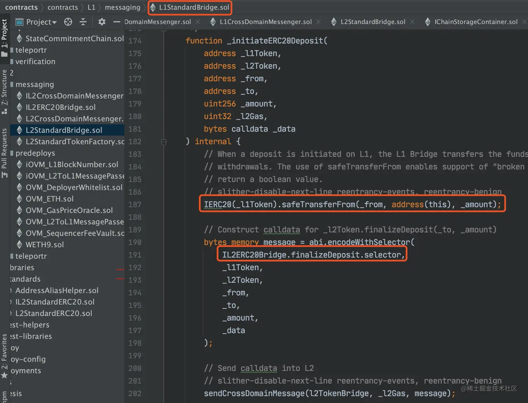Viewport: 528px width, 403px height.
Task: Click the Solidity icon next to WETH9.sol
Action: pyautogui.click(x=20, y=244)
